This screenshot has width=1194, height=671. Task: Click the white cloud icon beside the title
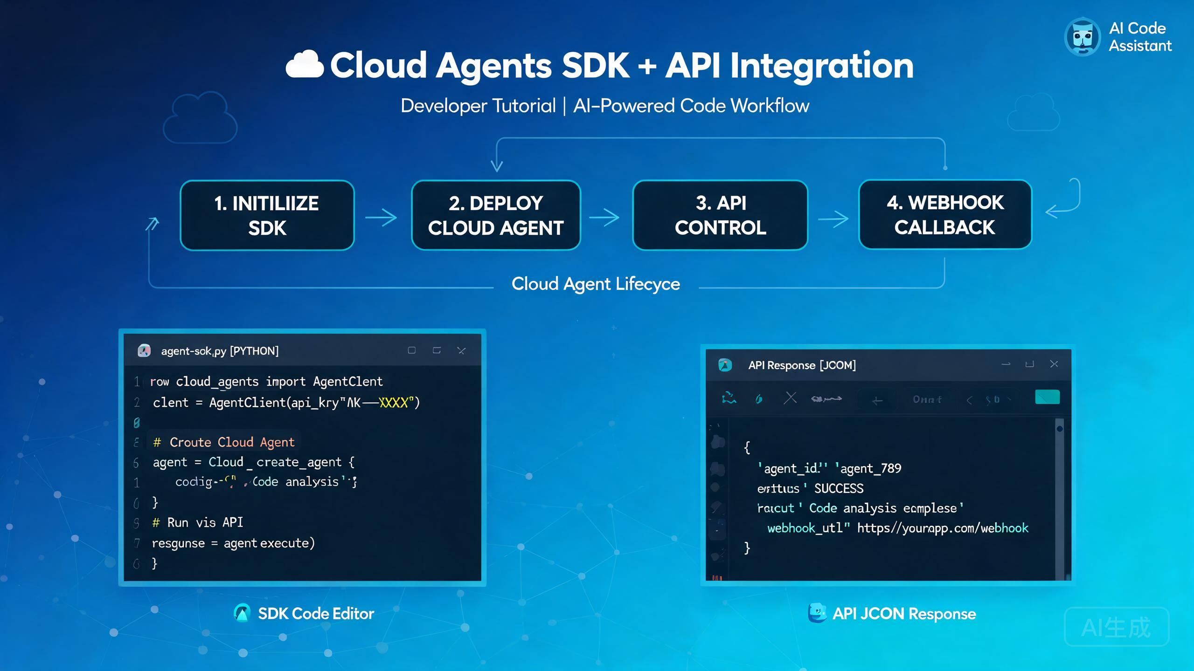click(x=305, y=64)
